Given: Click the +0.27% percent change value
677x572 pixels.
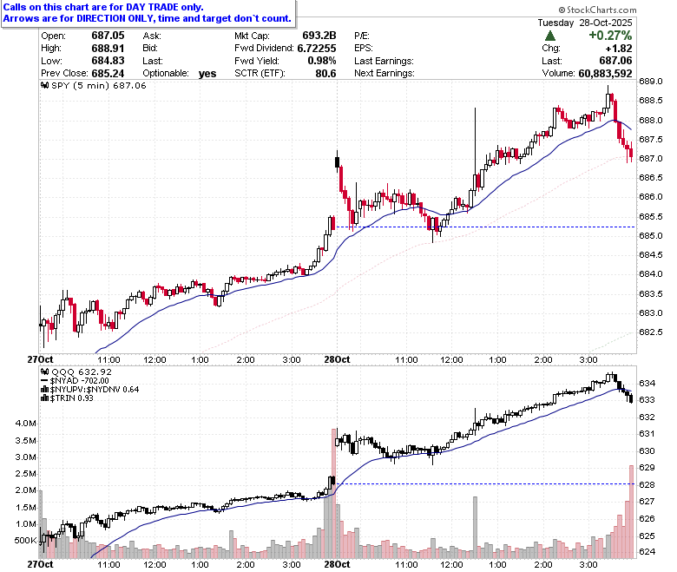Looking at the screenshot, I should point(610,36).
